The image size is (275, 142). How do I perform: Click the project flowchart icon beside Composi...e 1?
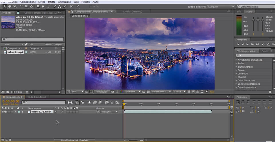coord(63,48)
